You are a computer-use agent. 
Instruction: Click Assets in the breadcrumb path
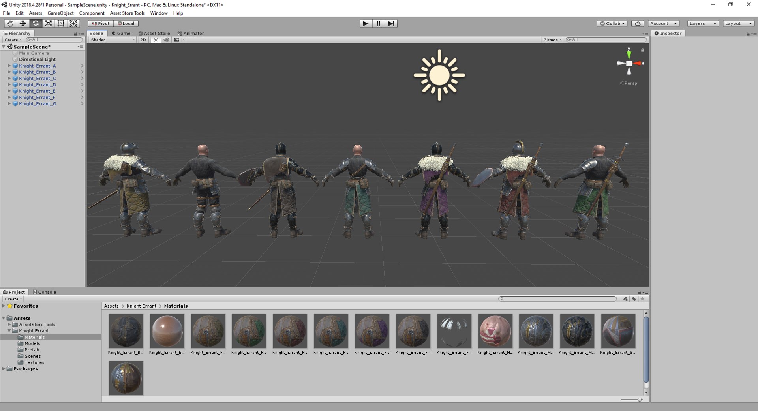coord(111,306)
